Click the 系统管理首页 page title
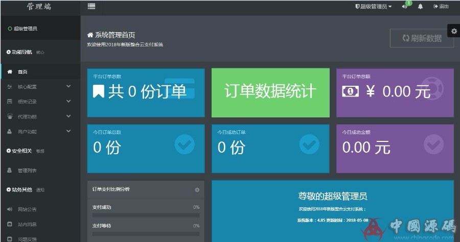Image resolution: width=460 pixels, height=242 pixels. [115, 35]
